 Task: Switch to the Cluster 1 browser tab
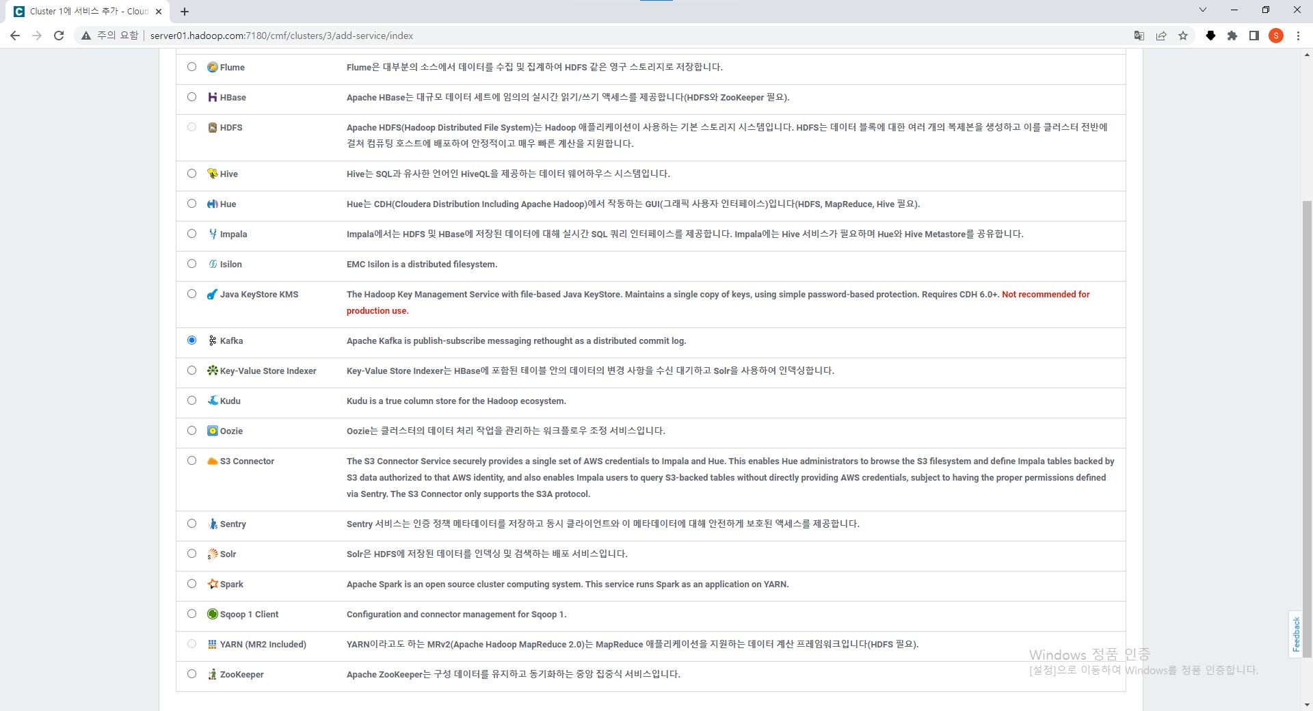coord(88,12)
